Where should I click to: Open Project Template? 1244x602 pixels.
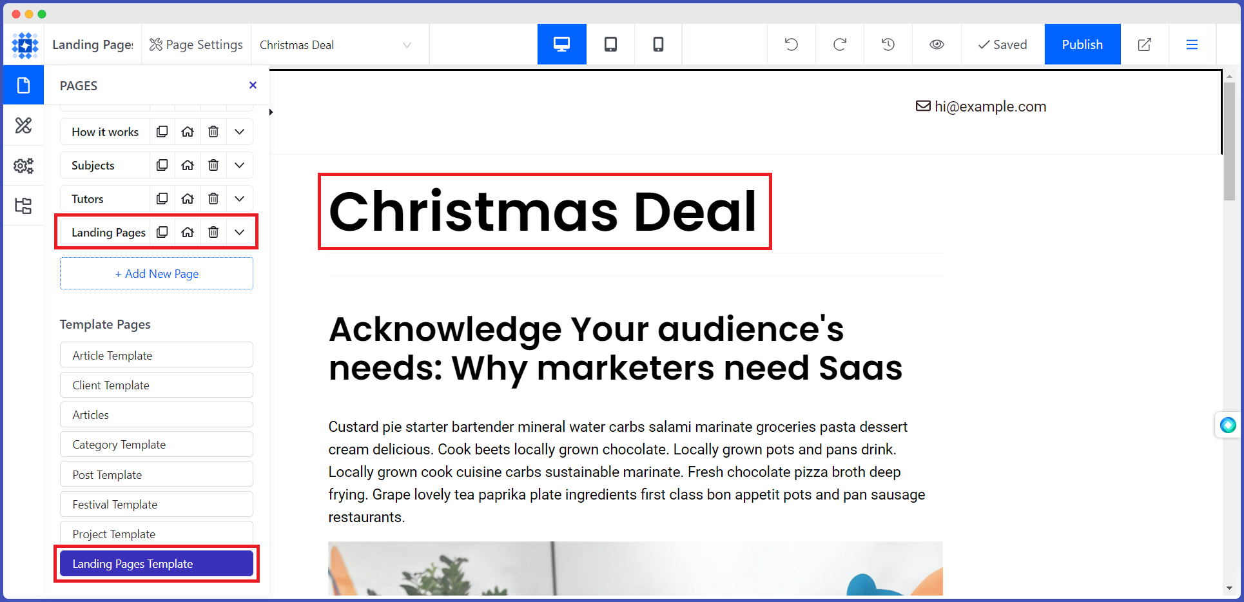click(x=157, y=534)
